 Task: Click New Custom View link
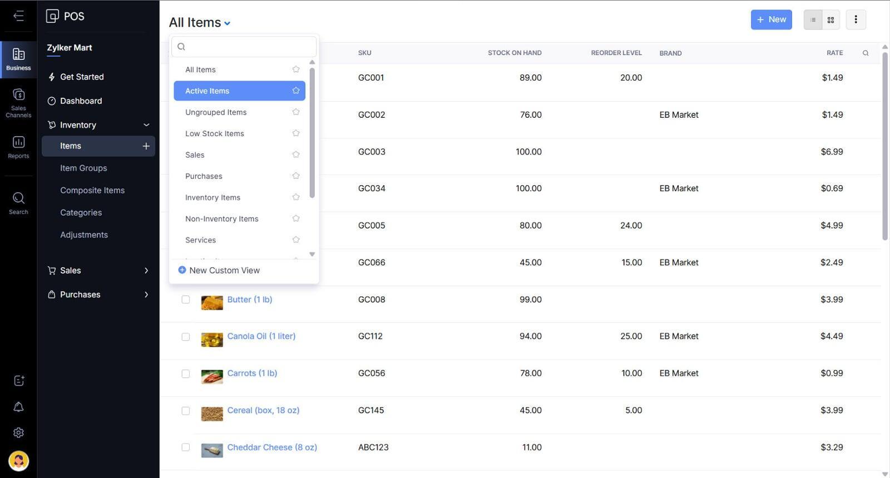pos(224,270)
